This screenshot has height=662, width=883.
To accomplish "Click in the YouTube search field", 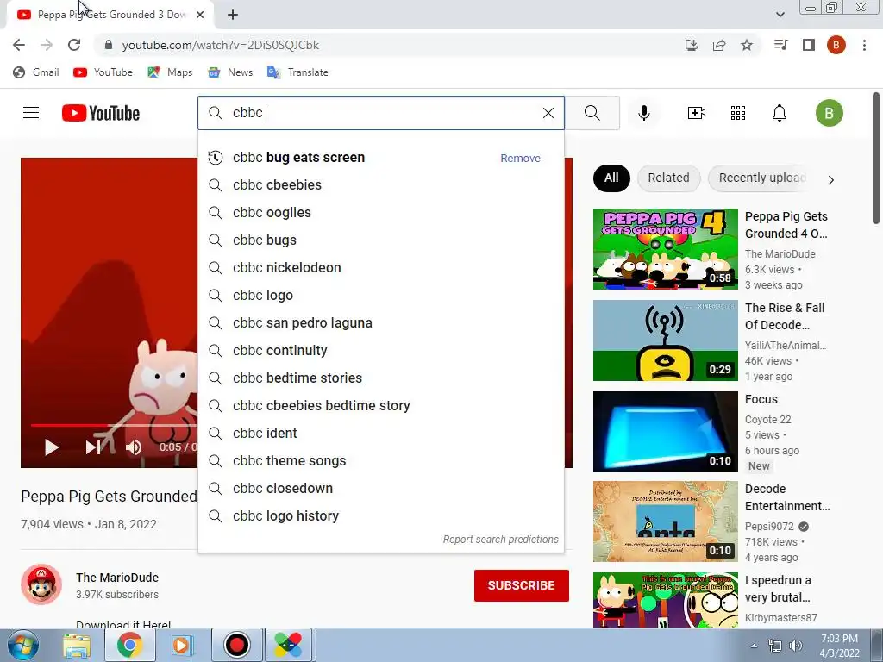I will (x=380, y=113).
